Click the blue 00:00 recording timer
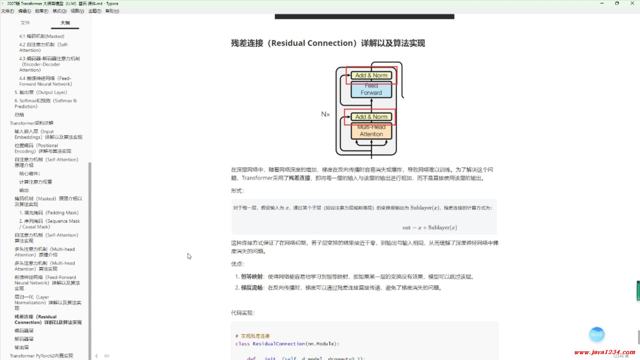 click(x=596, y=335)
